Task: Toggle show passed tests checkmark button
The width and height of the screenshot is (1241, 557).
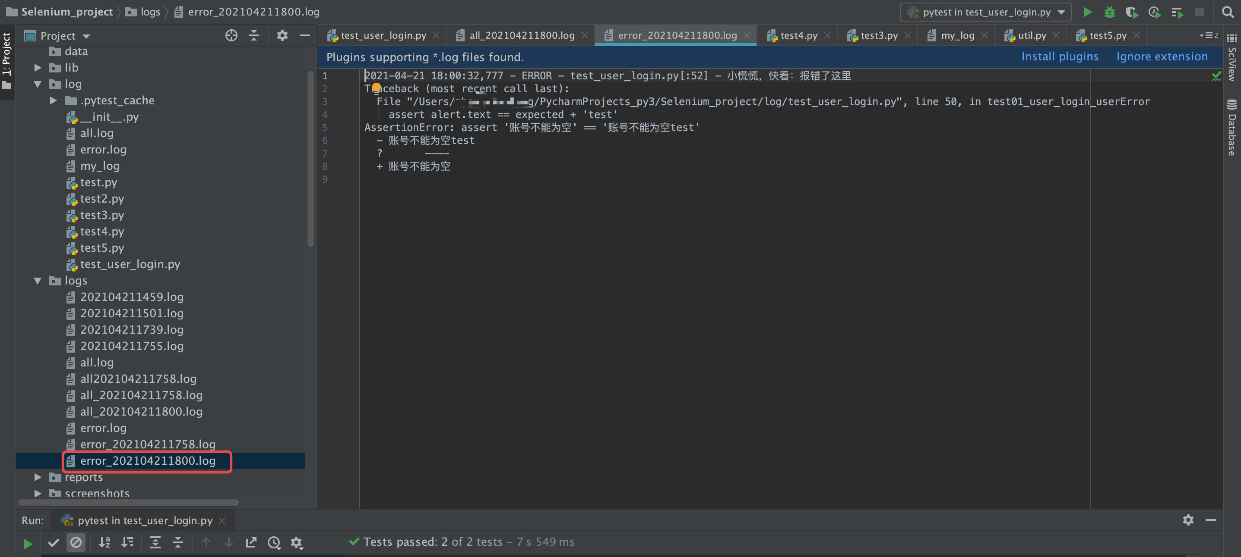Action: coord(54,543)
